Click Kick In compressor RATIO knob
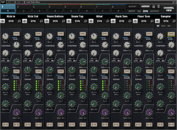Image resolution: width=177 pixels, height=130 pixels. 5,36
